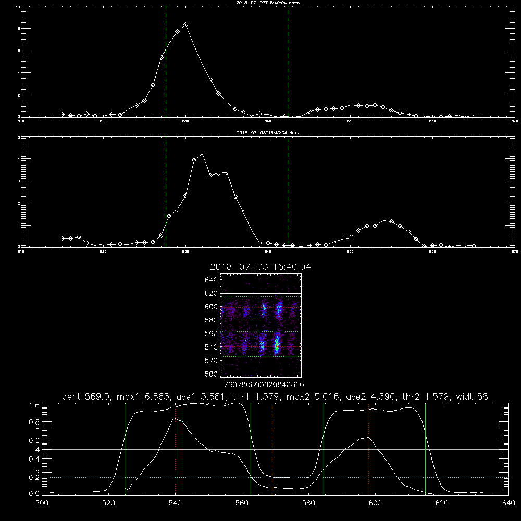
Task: Select the leftmost solid green line in bottom plot
Action: (x=126, y=449)
